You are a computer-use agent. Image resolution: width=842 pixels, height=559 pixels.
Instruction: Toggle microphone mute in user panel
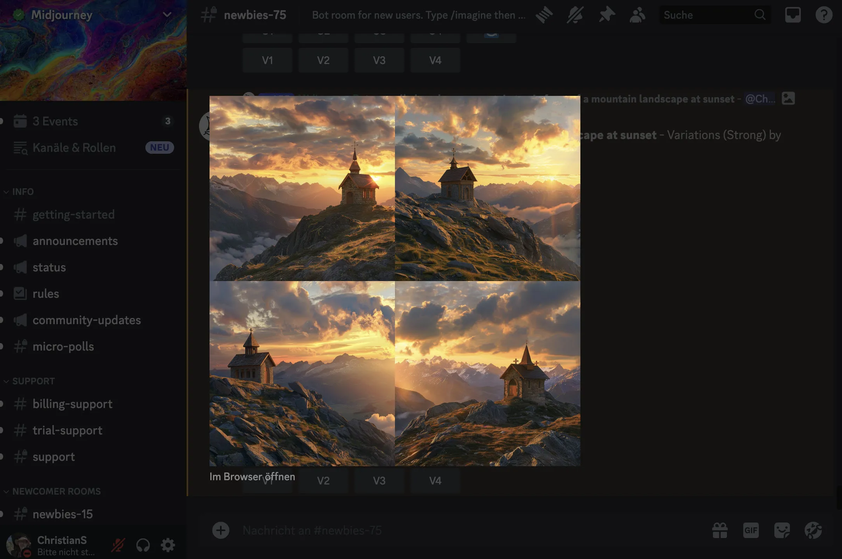tap(118, 545)
